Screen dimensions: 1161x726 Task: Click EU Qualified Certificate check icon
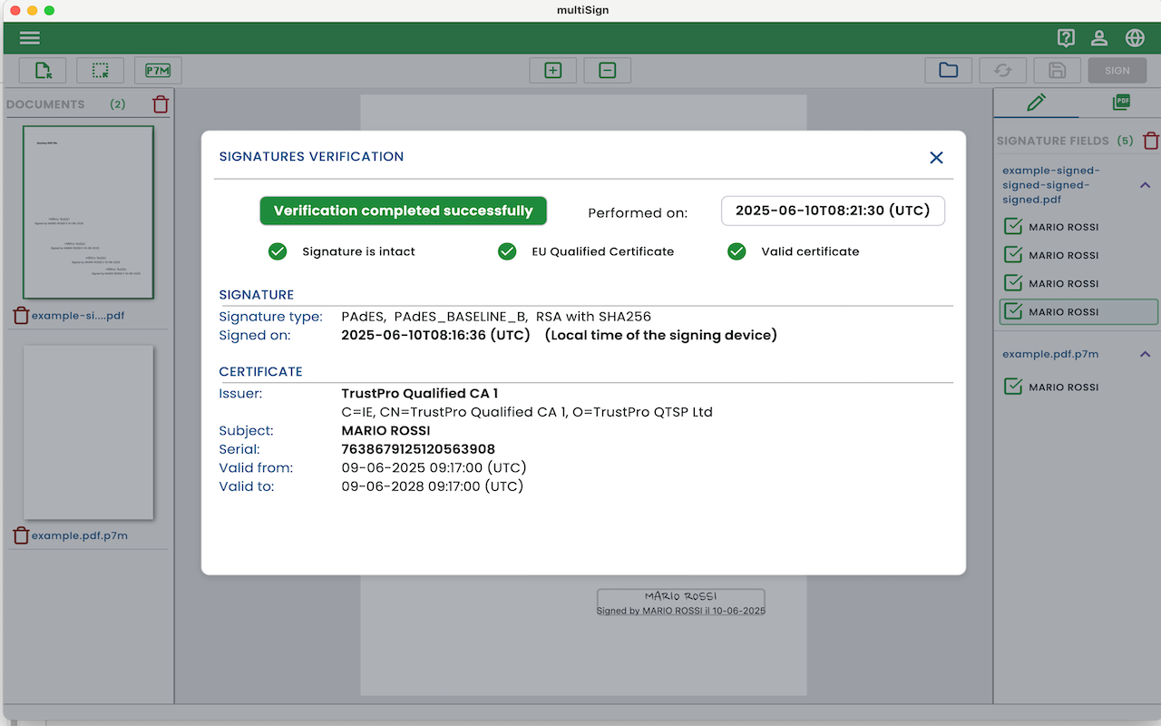click(x=507, y=251)
